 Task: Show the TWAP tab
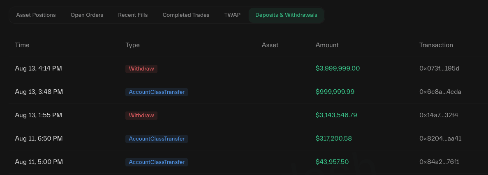pos(232,15)
